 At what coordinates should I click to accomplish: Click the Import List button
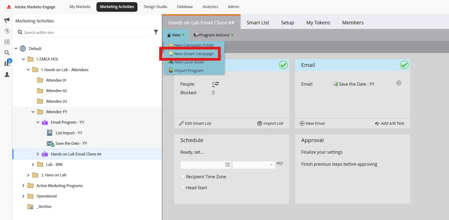click(270, 123)
